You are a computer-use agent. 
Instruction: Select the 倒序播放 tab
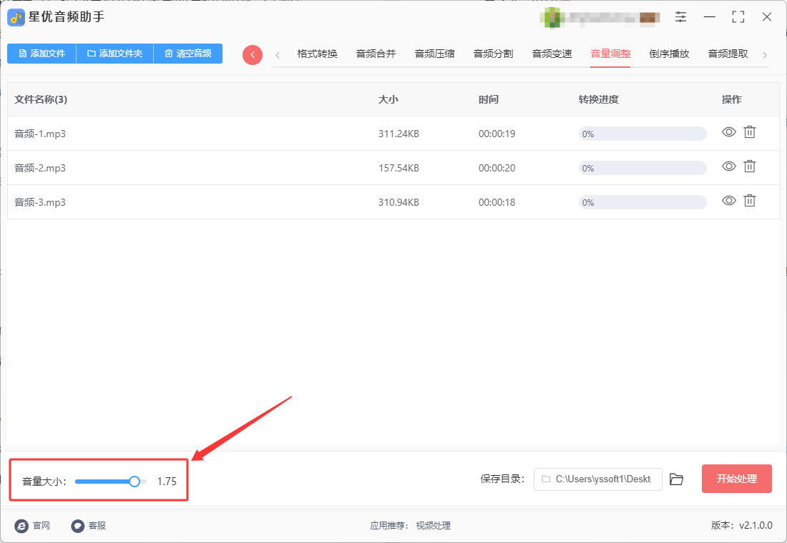[669, 54]
